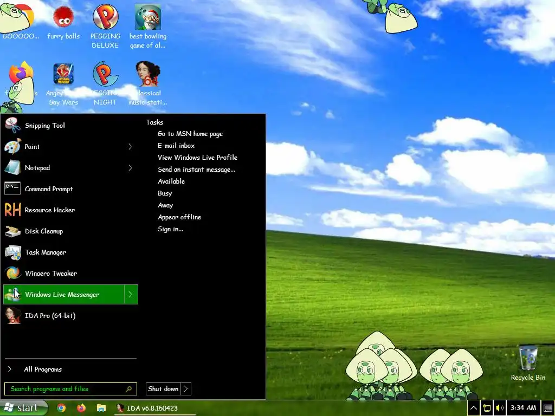Open Notepad in start menu list
This screenshot has width=555, height=416.
64,168
